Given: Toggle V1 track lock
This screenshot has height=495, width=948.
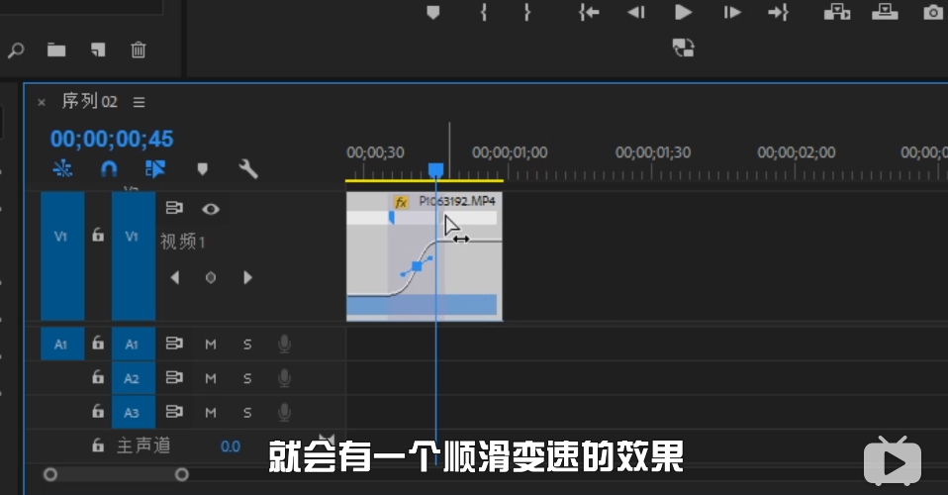Looking at the screenshot, I should [x=98, y=235].
